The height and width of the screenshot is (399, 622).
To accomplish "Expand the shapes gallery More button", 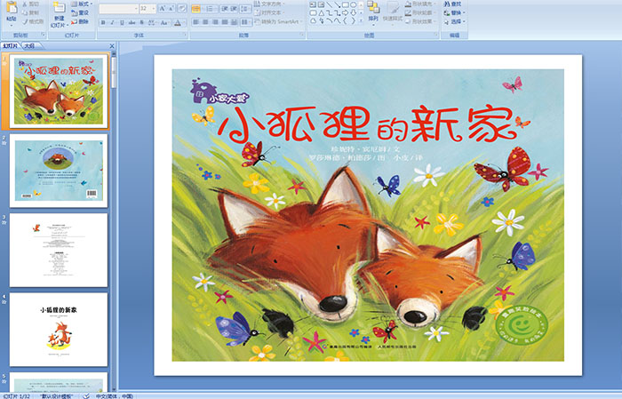I will 361,20.
